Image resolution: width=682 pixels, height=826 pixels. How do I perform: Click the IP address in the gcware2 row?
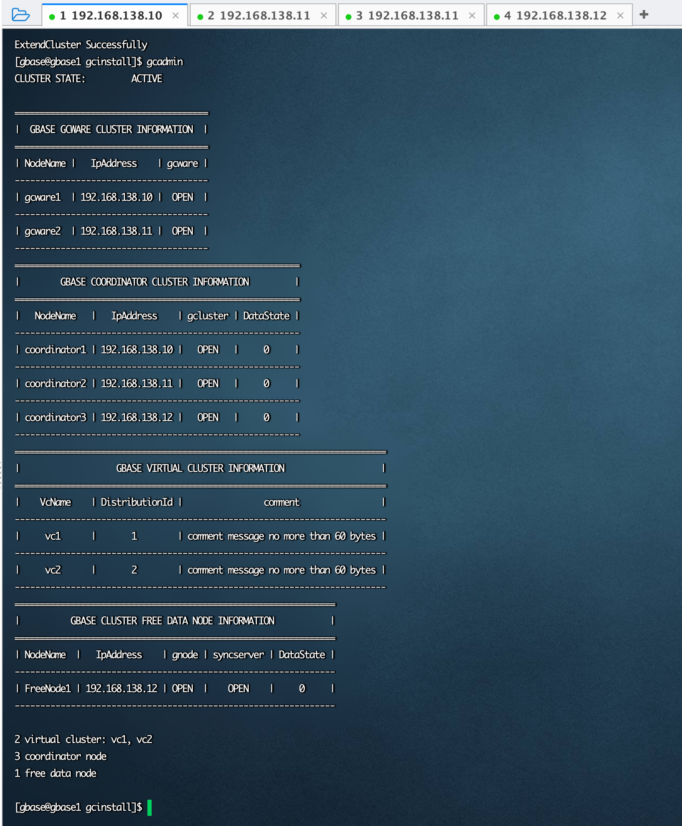click(x=116, y=231)
